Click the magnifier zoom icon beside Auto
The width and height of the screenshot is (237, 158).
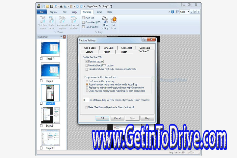(177, 12)
